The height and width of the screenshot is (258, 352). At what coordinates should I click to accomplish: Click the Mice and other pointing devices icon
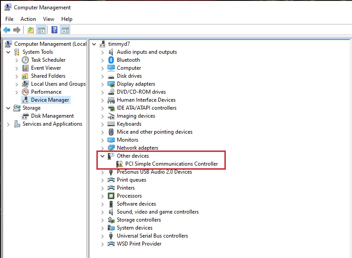tap(111, 132)
